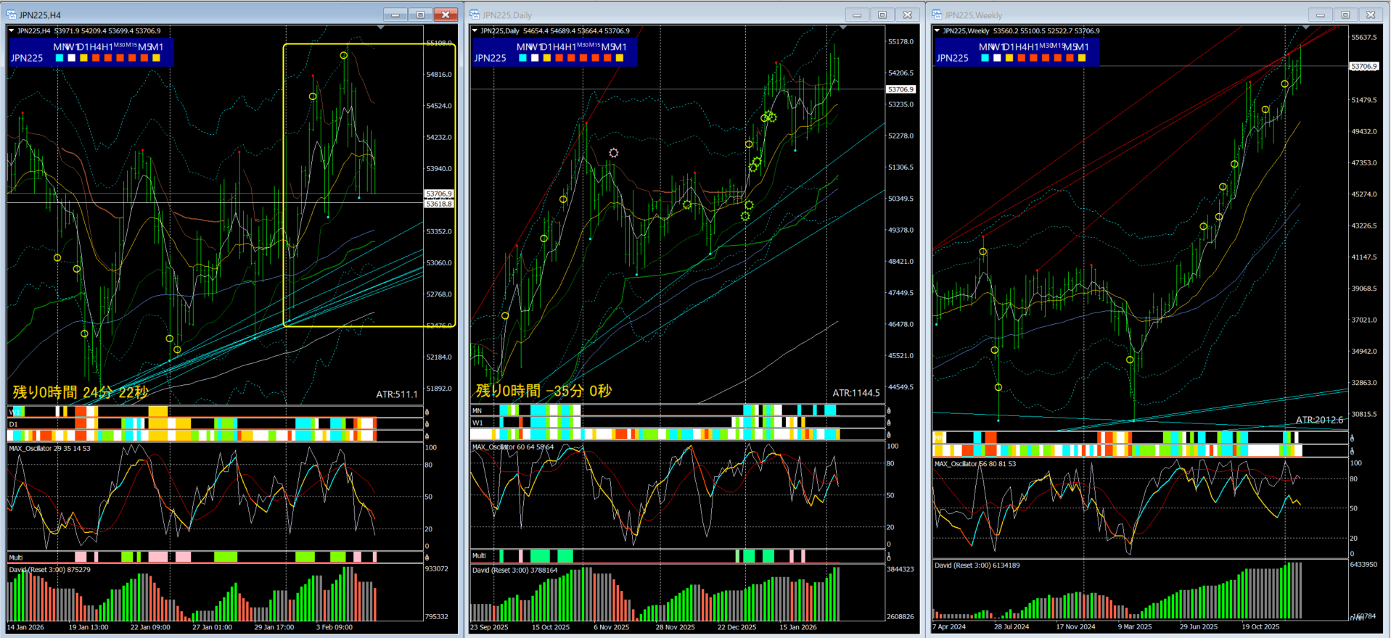Click the cyan MN square in H4 chart panel
This screenshot has width=1391, height=638.
click(60, 58)
